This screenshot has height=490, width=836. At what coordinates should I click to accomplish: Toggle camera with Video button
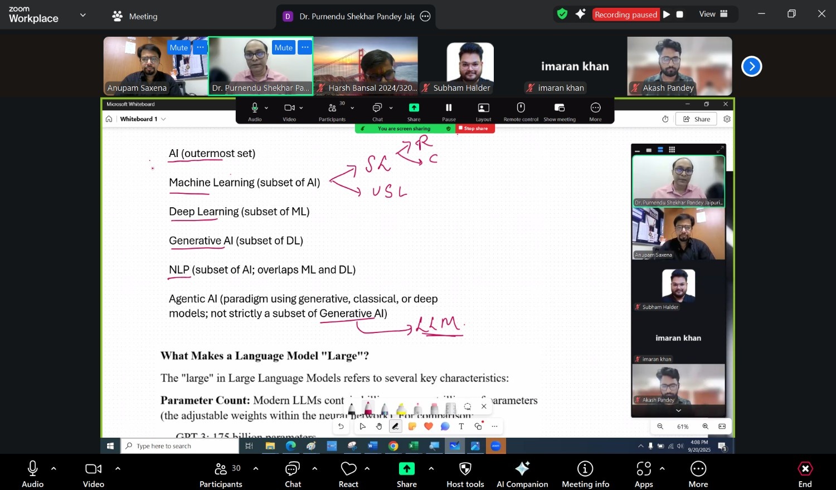[x=93, y=474]
